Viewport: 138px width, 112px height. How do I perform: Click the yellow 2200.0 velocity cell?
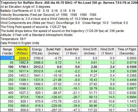pos(22,58)
